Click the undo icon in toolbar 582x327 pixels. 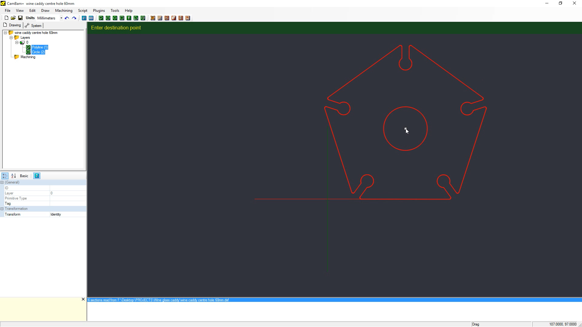[66, 18]
